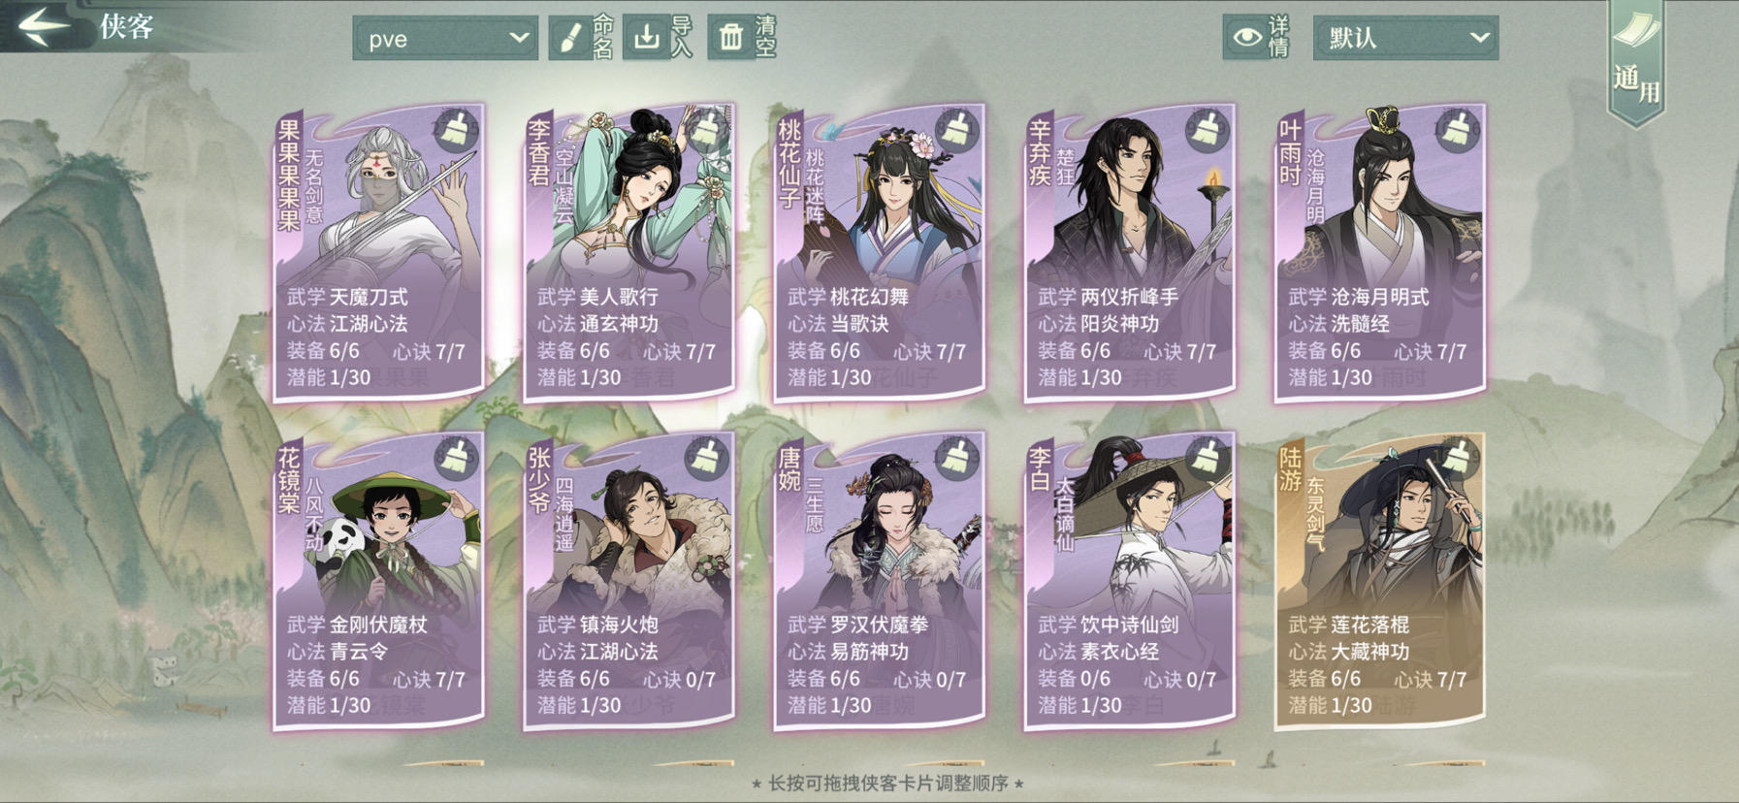Select the 叶雨时 hero card

(x=1379, y=252)
